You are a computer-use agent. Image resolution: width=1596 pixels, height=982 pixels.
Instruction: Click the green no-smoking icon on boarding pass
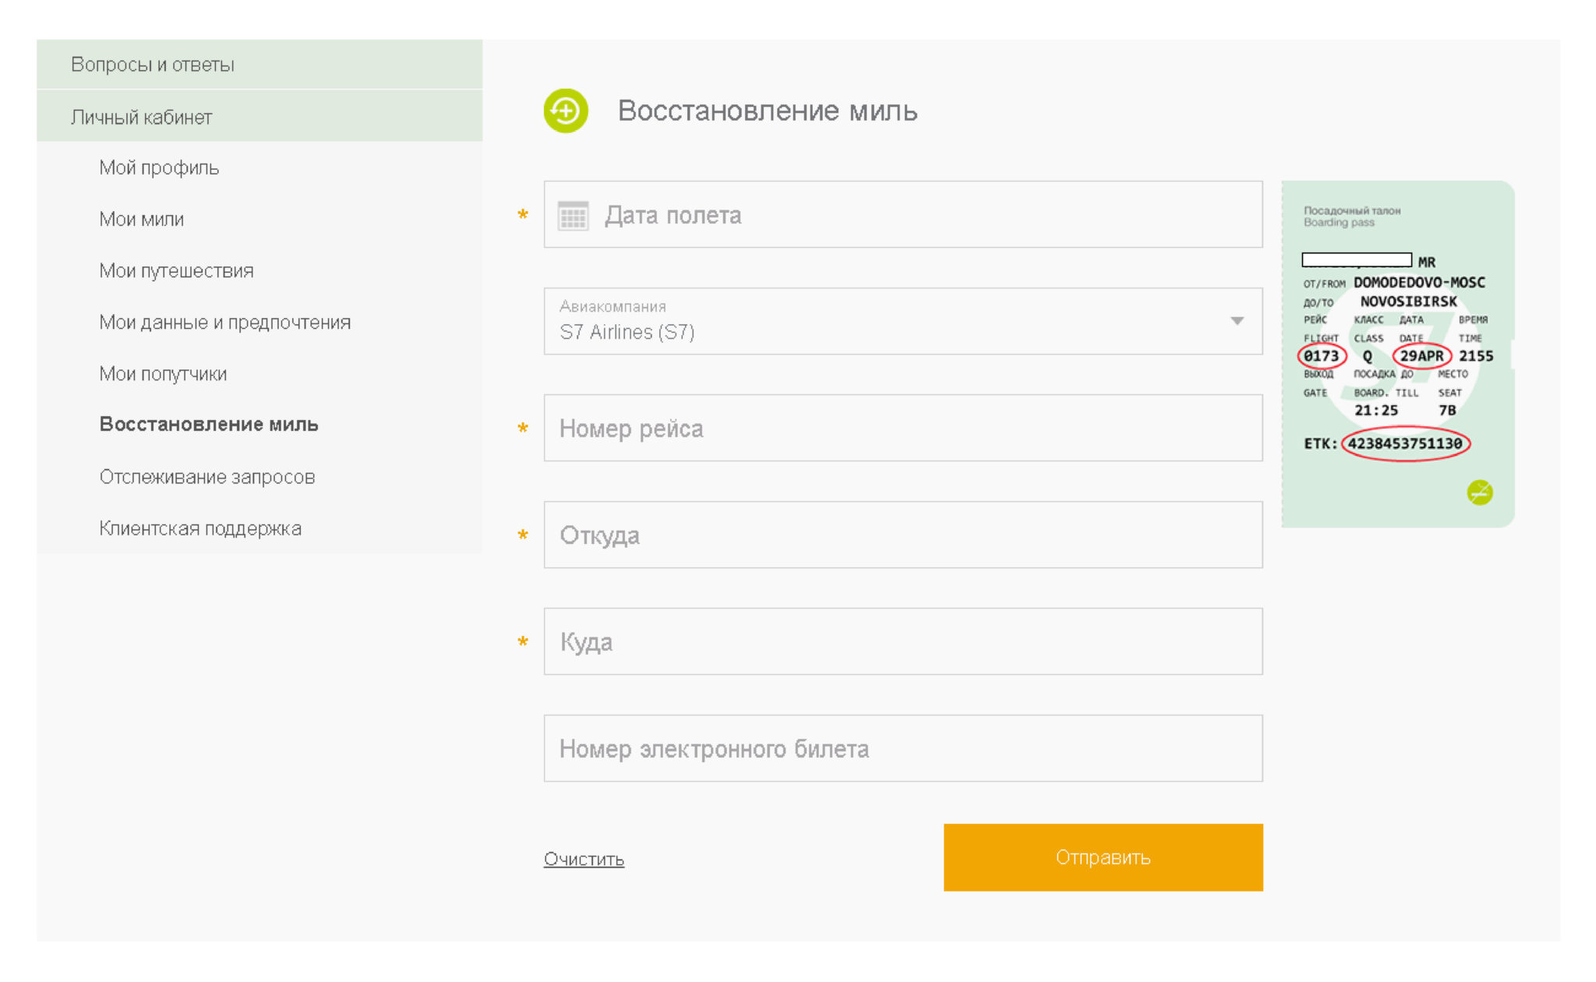[1479, 492]
